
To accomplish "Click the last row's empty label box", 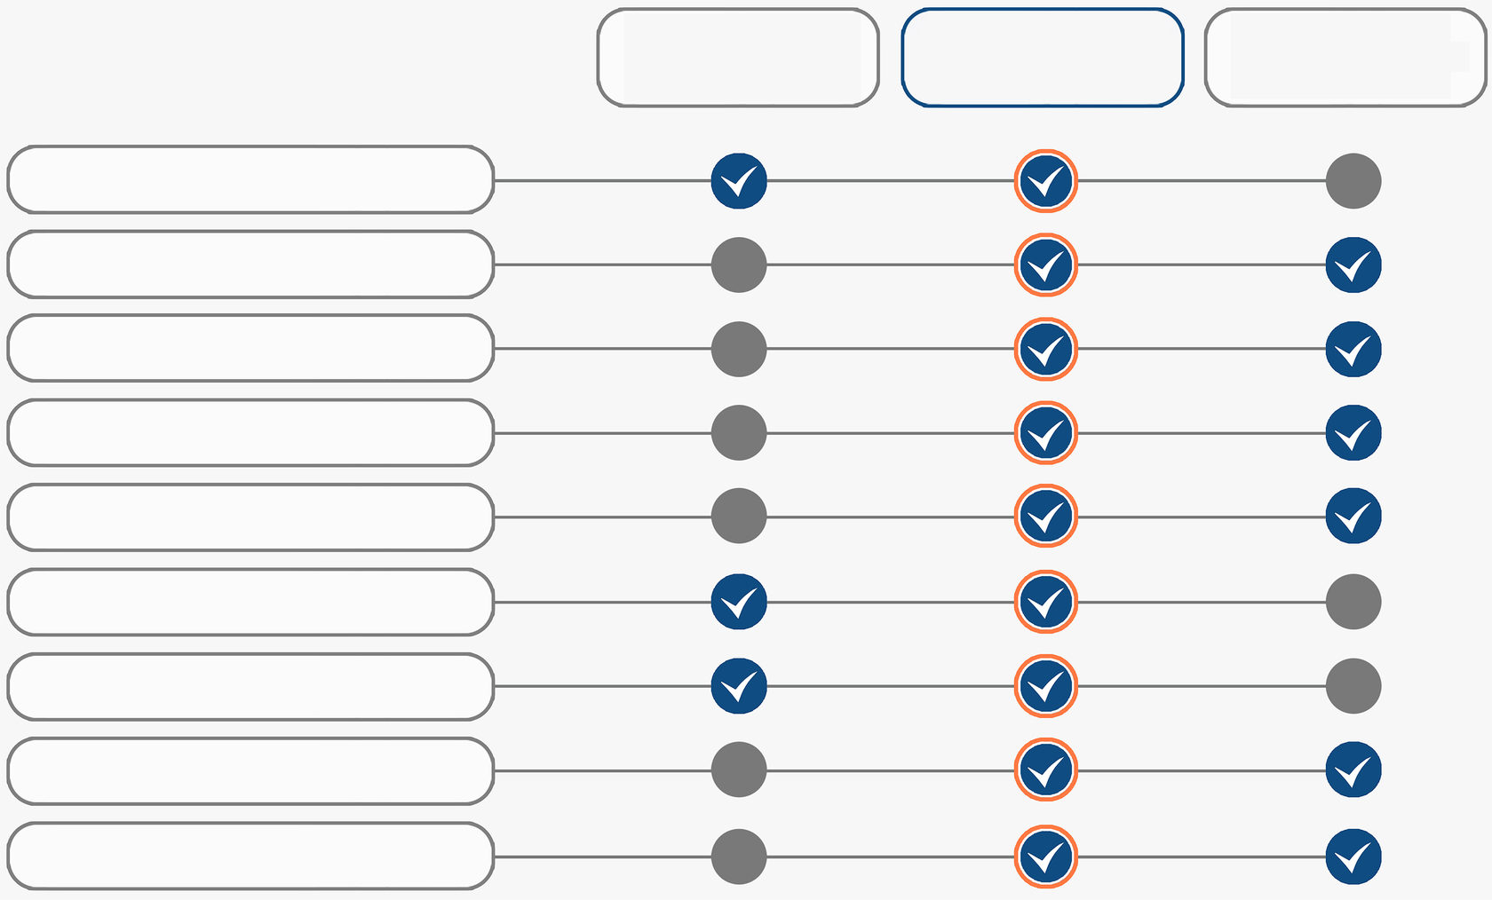I will [x=250, y=856].
